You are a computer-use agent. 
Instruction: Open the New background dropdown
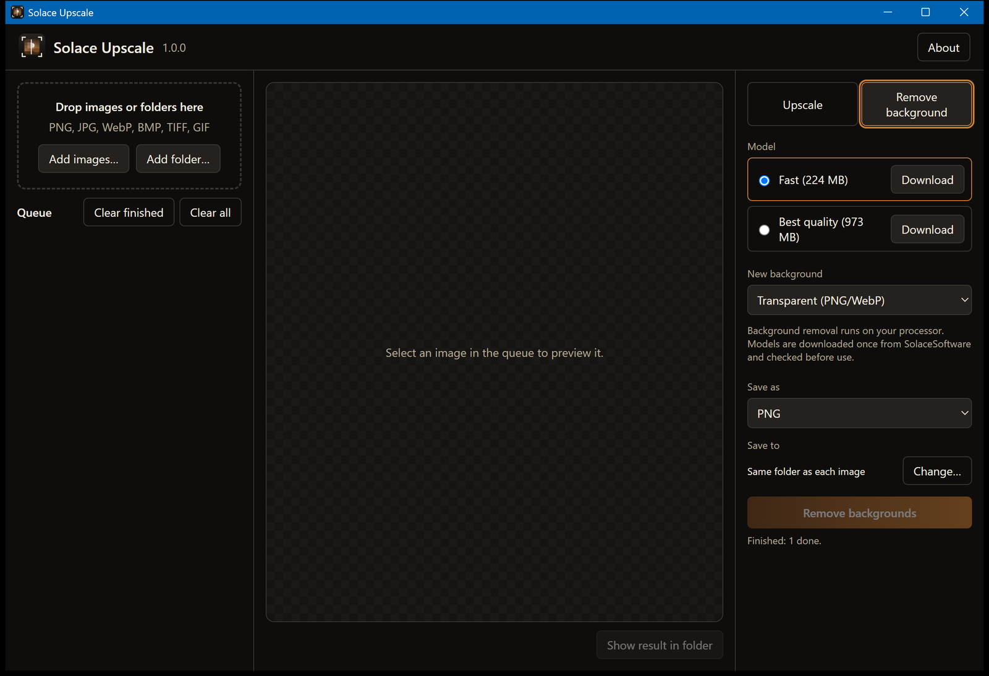pyautogui.click(x=859, y=300)
